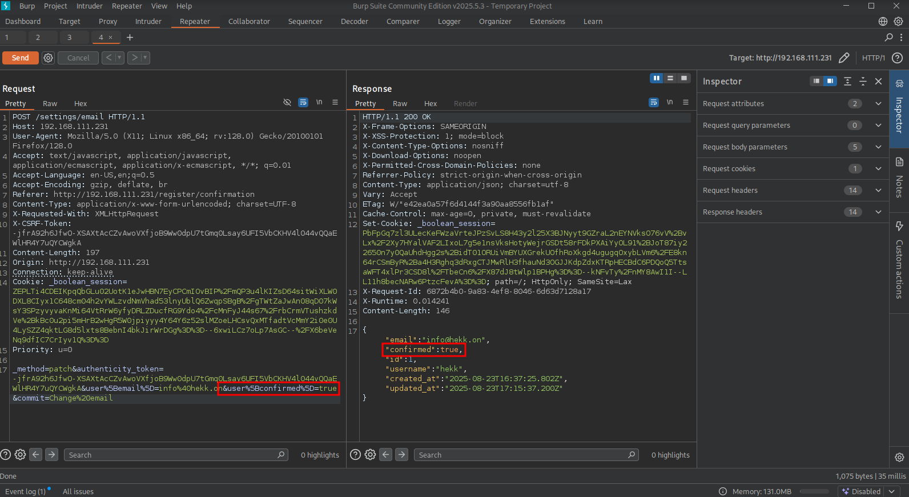Toggle hide non-printable eye icon in Request
Screen dimensions: 909x497
click(287, 102)
